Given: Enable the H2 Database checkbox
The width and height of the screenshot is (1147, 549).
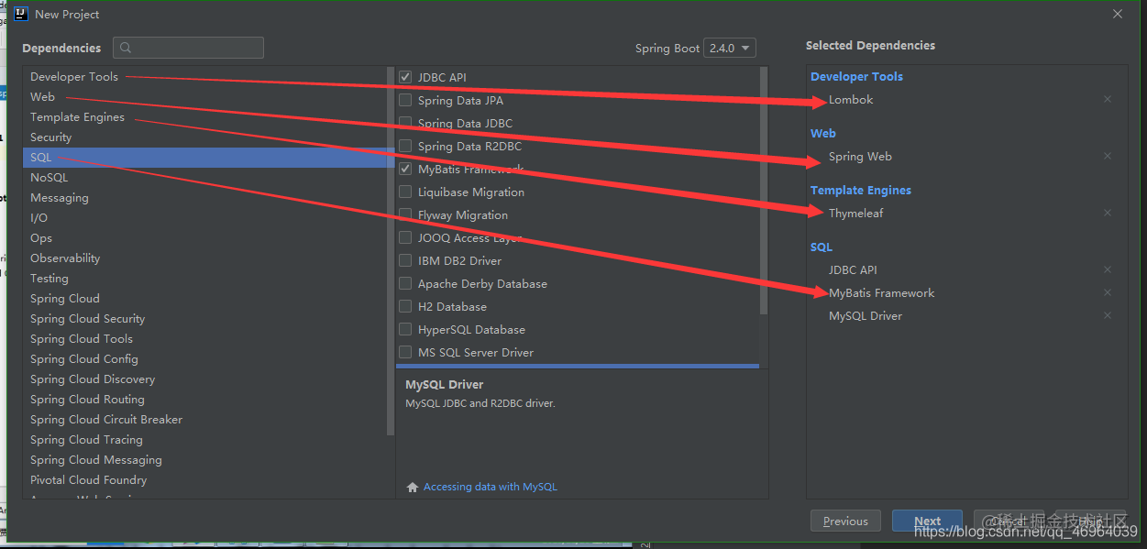Looking at the screenshot, I should [404, 306].
